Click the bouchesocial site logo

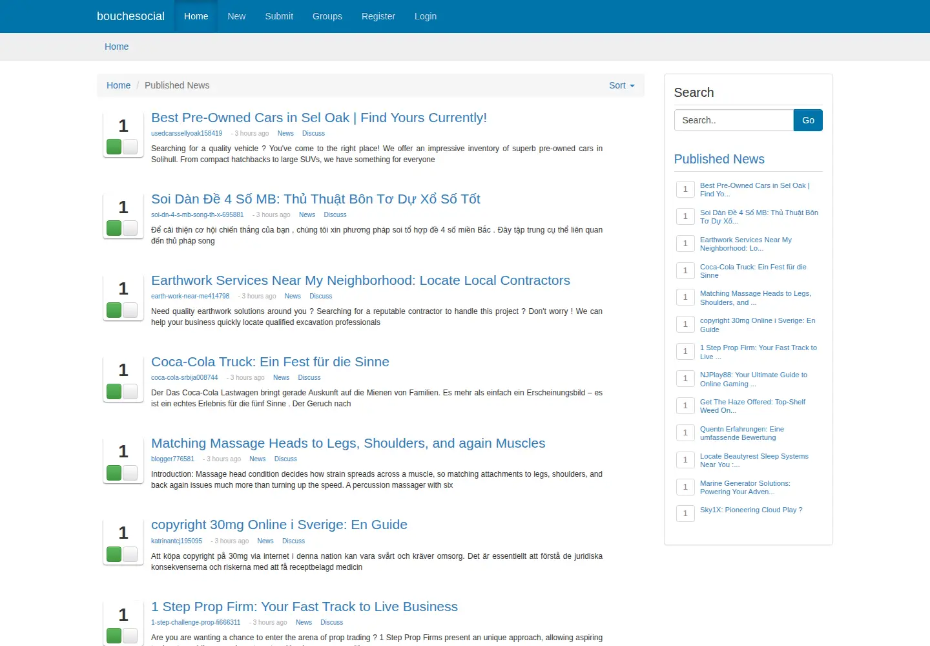130,16
